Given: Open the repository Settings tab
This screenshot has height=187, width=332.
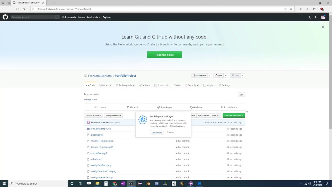Looking at the screenshot, I should (224, 85).
